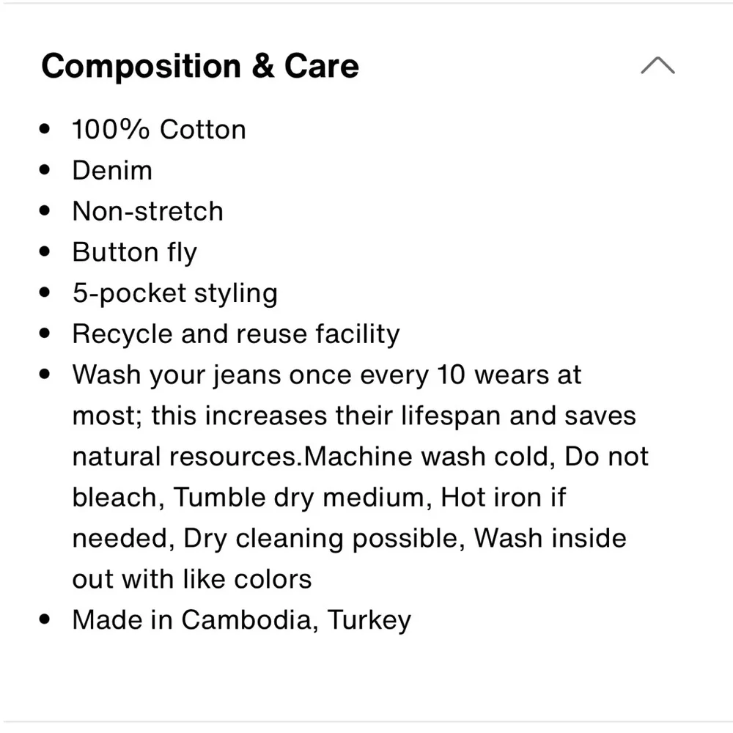Click Recycle and reuse facility text
The width and height of the screenshot is (733, 733).
(x=235, y=334)
